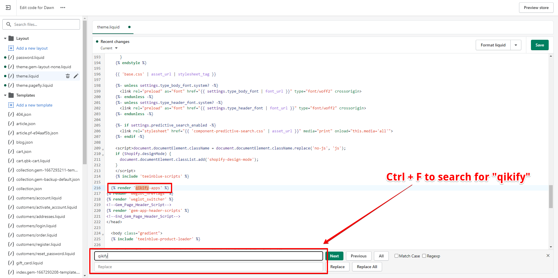Screen dimensions: 558x278
Task: Open collection.gem-backup-default.json template
Action: point(48,179)
